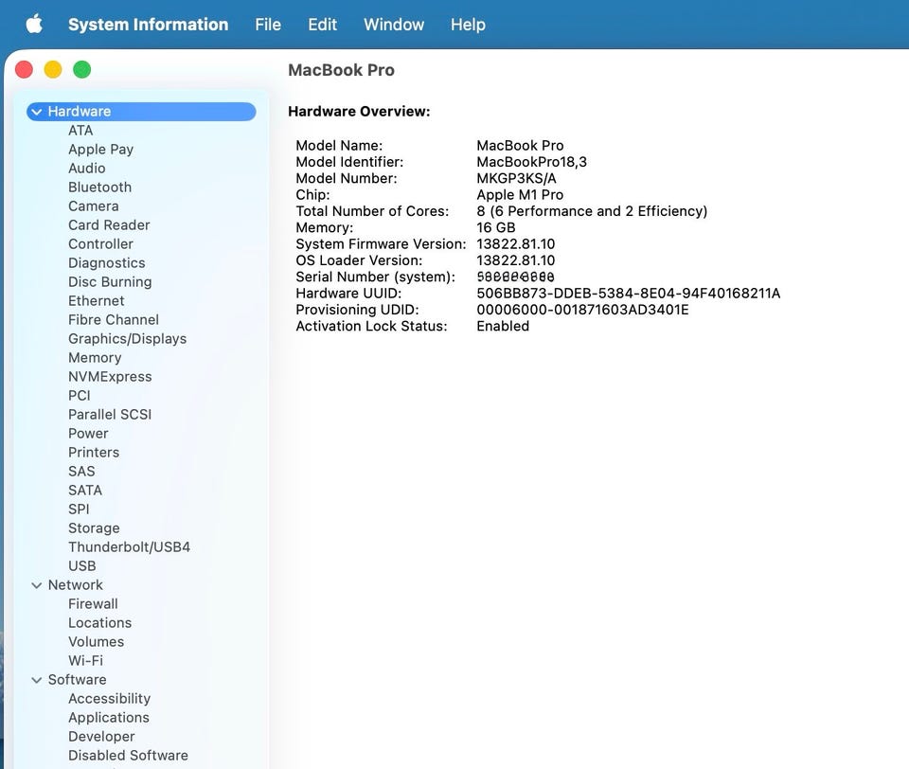Screen dimensions: 909x769
Task: Select Storage in the sidebar
Action: point(94,528)
